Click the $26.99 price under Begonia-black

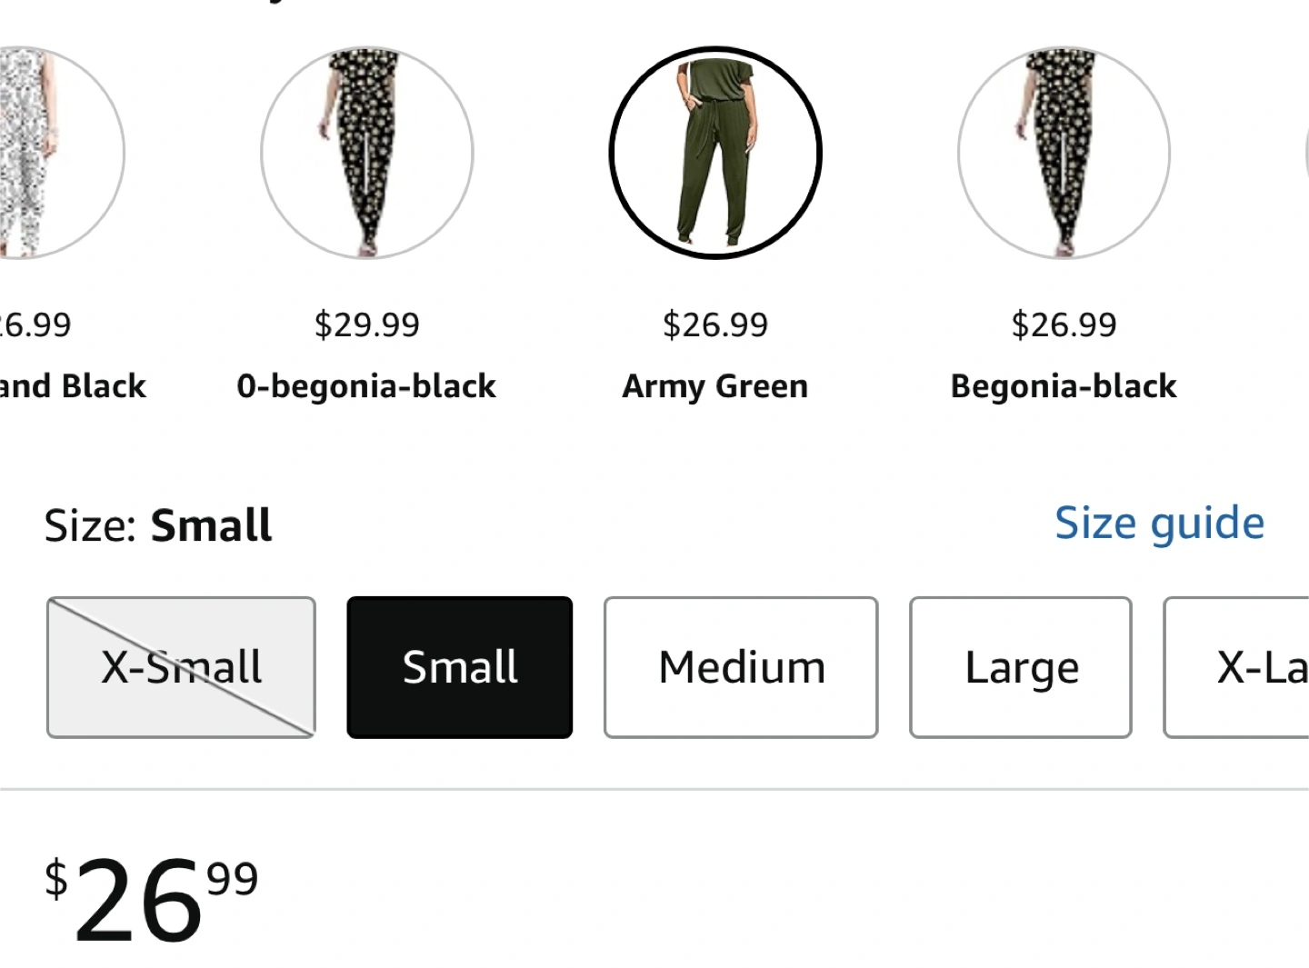tap(1064, 324)
